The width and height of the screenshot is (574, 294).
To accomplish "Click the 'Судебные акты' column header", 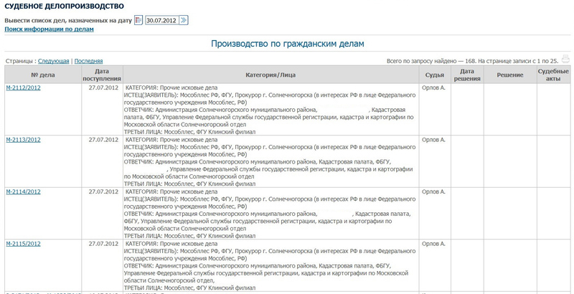I will 552,74.
